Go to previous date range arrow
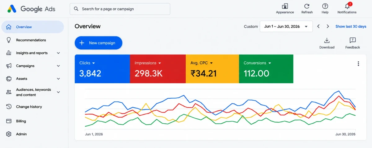 coord(318,27)
